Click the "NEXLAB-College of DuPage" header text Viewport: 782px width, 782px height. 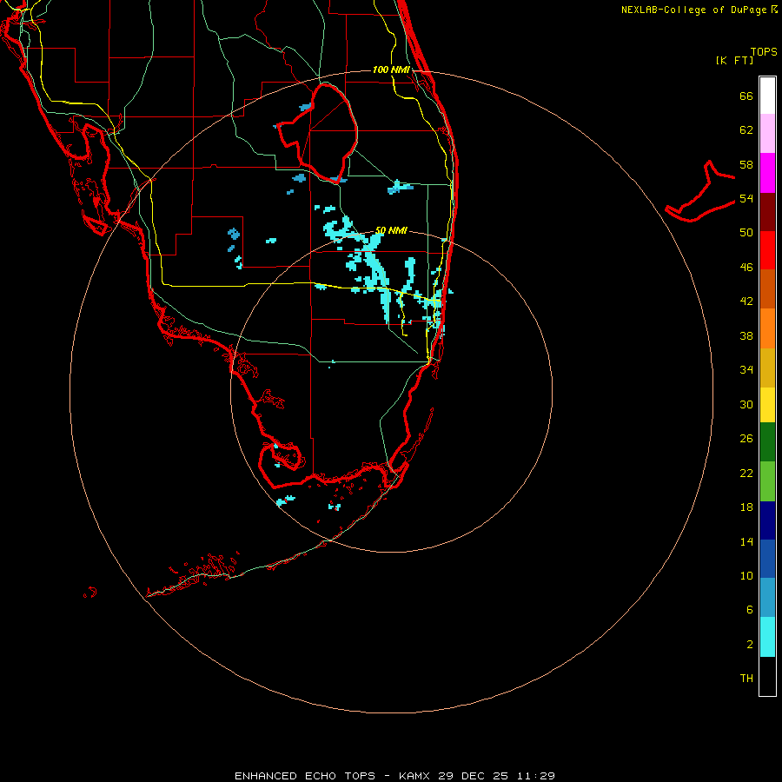[694, 10]
